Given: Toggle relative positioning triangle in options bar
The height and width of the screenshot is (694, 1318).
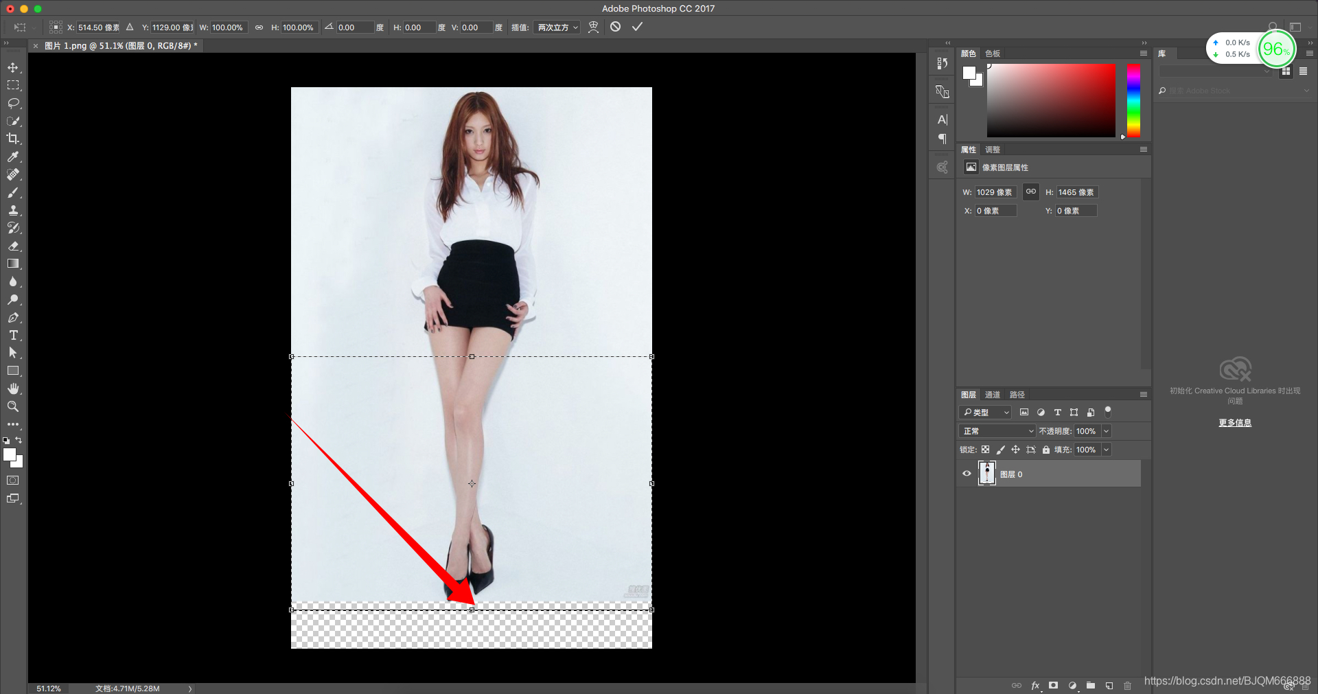Looking at the screenshot, I should click(130, 27).
